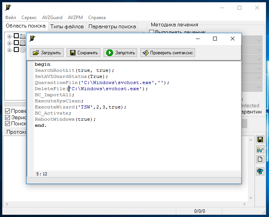Click the 'begin' line in script editor
Viewport: 269px width, 217px height.
[x=43, y=64]
